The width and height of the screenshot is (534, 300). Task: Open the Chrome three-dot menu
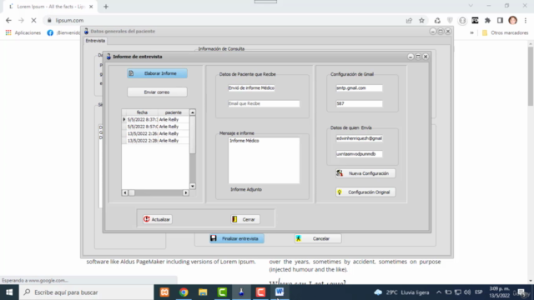click(x=526, y=20)
